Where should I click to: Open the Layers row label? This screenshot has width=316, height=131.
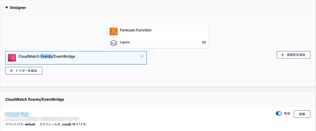tap(125, 42)
